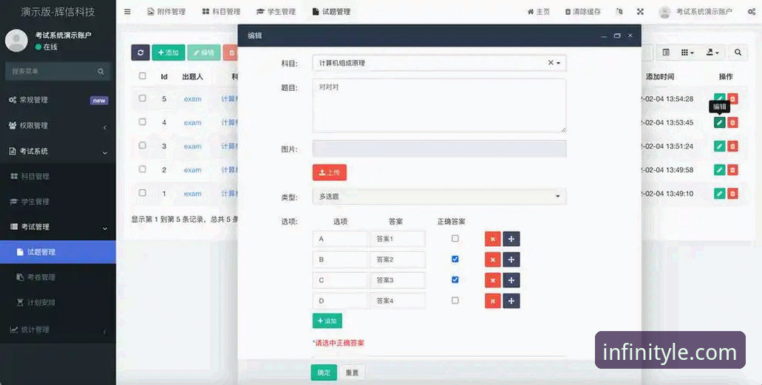Tick the select-all checkbox in table header
Viewport: 762px width, 385px height.
point(143,76)
